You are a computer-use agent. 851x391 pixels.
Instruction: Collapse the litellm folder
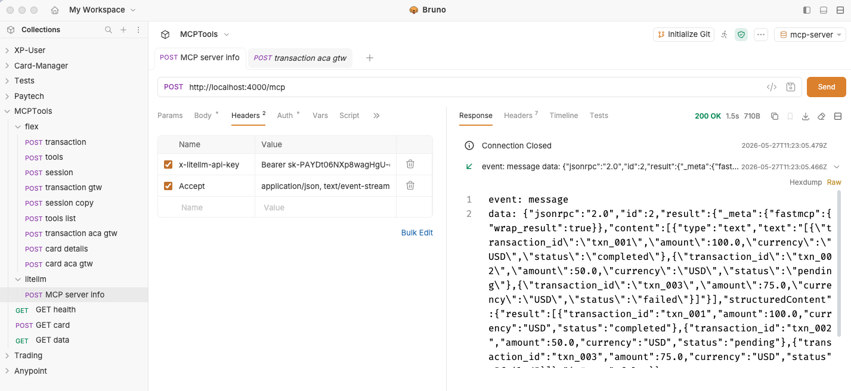[18, 280]
